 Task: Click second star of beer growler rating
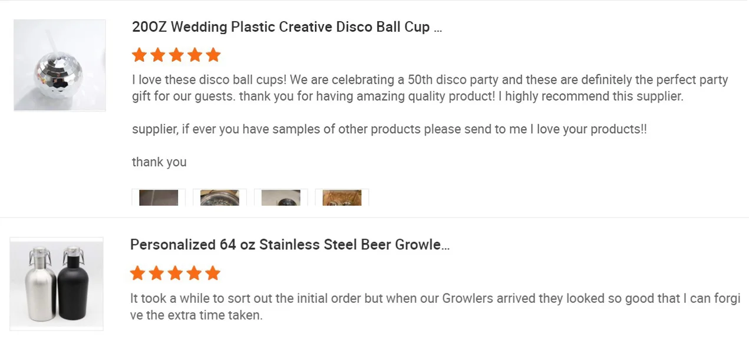(156, 273)
